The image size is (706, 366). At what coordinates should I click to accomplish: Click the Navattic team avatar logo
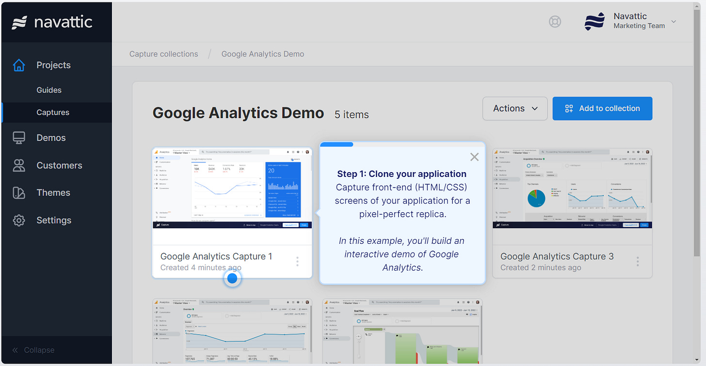(x=595, y=22)
